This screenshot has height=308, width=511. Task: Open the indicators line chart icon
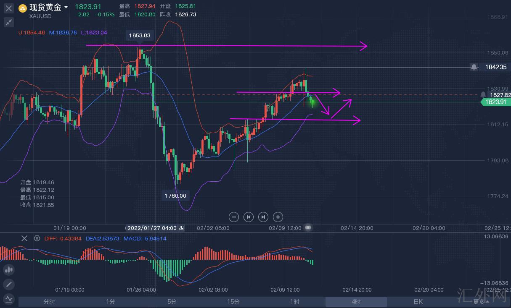[9, 299]
